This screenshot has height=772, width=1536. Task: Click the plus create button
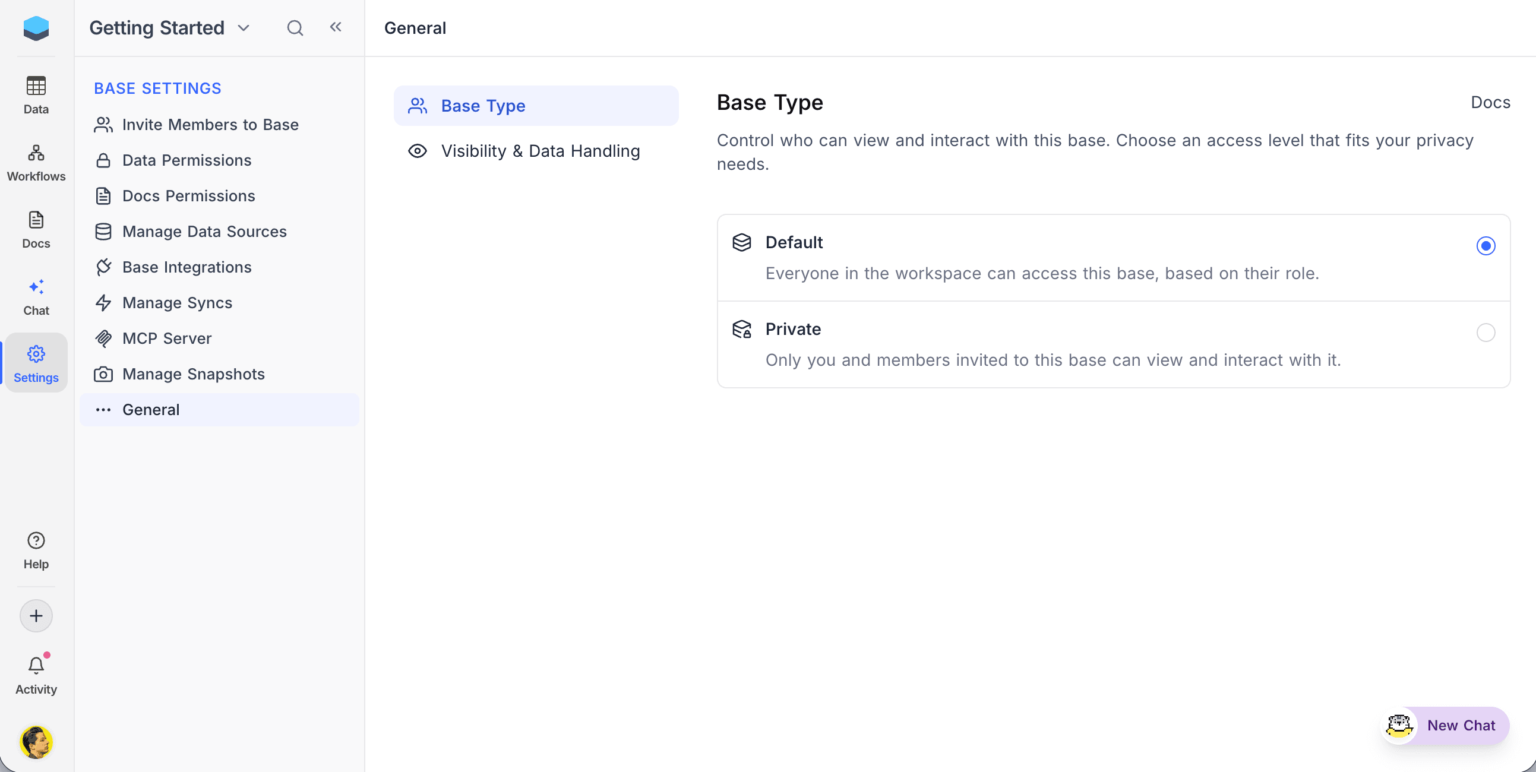pos(36,616)
